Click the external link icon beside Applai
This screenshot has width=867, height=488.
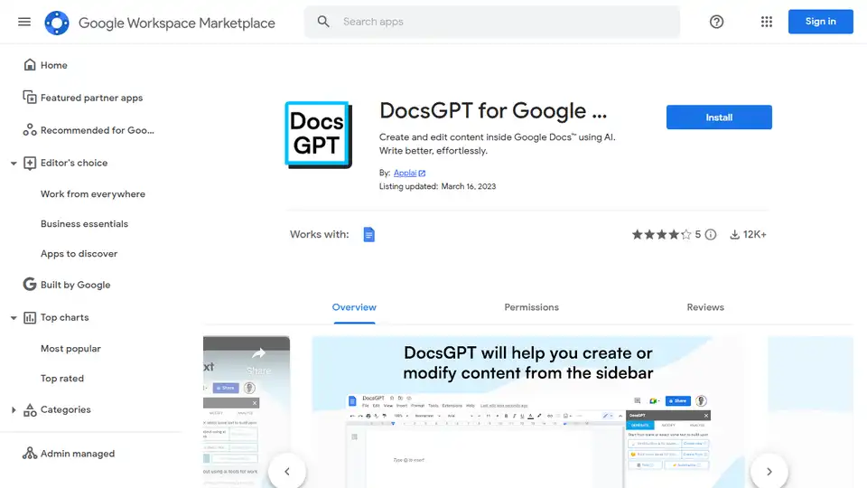coord(422,174)
